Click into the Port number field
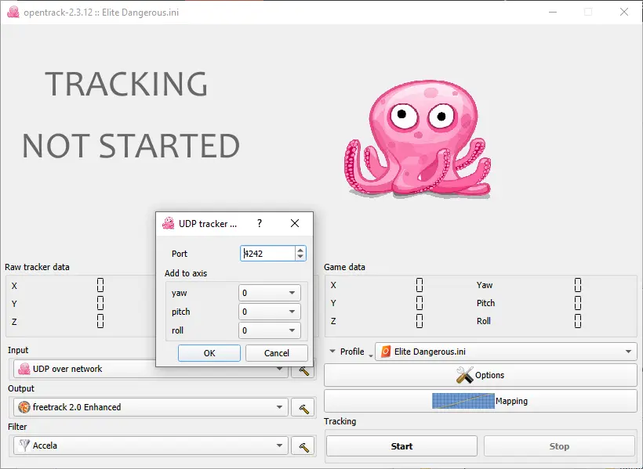643x469 pixels. point(267,254)
